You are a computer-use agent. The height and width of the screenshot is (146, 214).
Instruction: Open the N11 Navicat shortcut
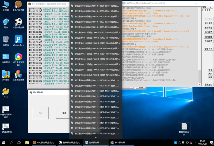pos(6,92)
